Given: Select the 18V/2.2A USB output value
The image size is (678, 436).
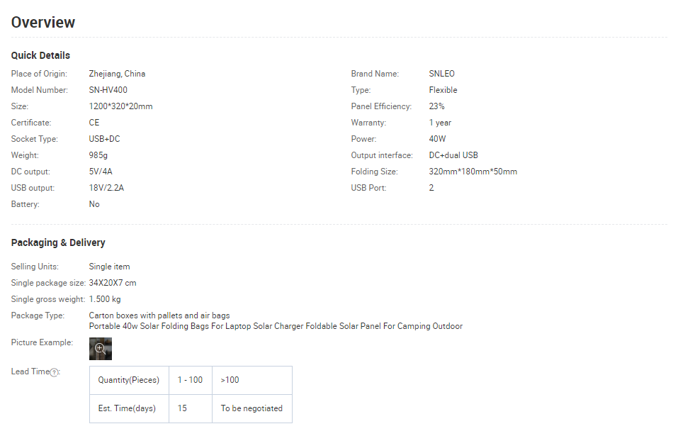Looking at the screenshot, I should (106, 188).
